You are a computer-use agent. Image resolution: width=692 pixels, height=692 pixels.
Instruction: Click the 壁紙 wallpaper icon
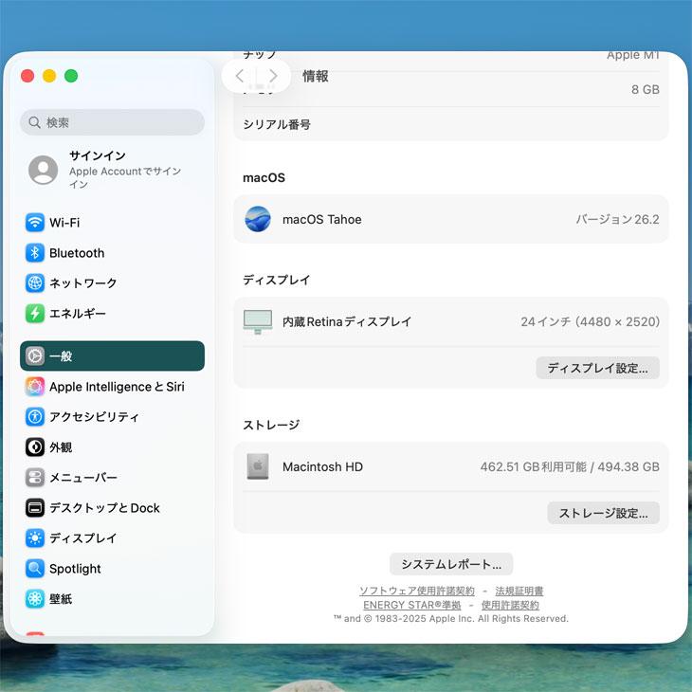click(35, 599)
